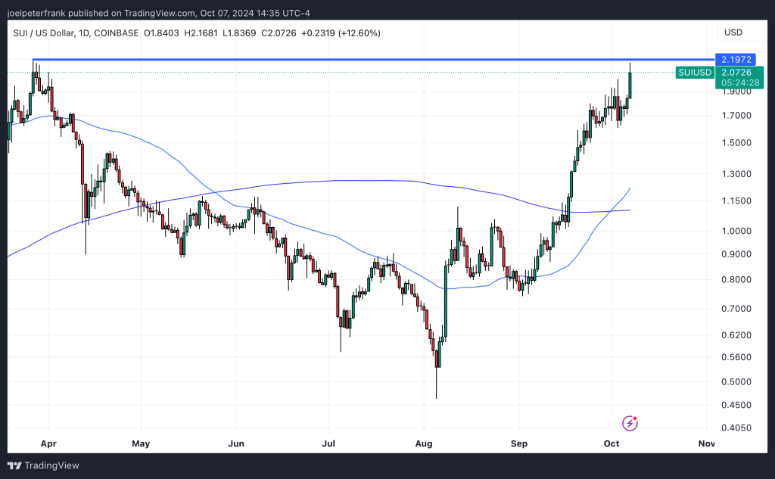The width and height of the screenshot is (775, 479).
Task: Click the 2.0726 current price label
Action: (736, 73)
